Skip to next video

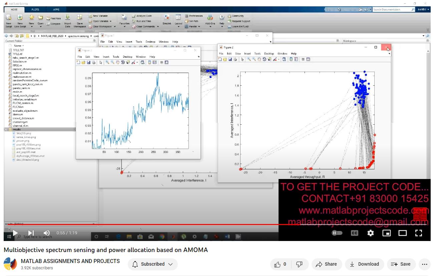(x=31, y=233)
